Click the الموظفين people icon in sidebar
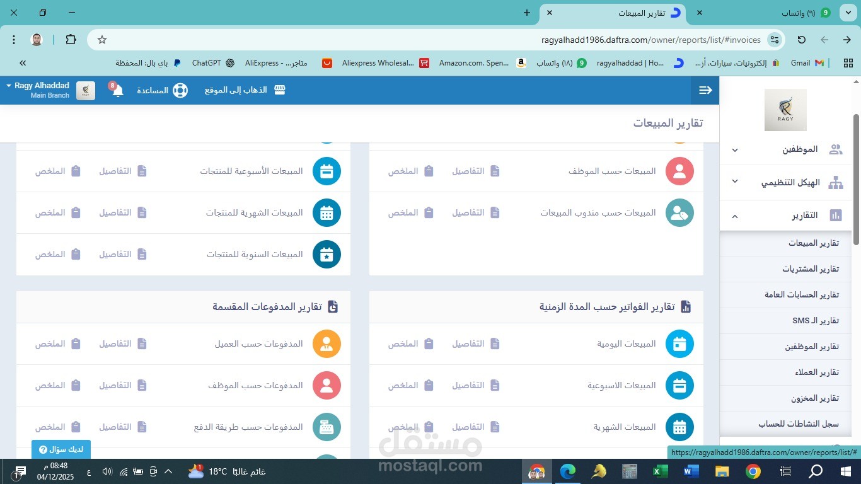The height and width of the screenshot is (484, 861). 836,149
